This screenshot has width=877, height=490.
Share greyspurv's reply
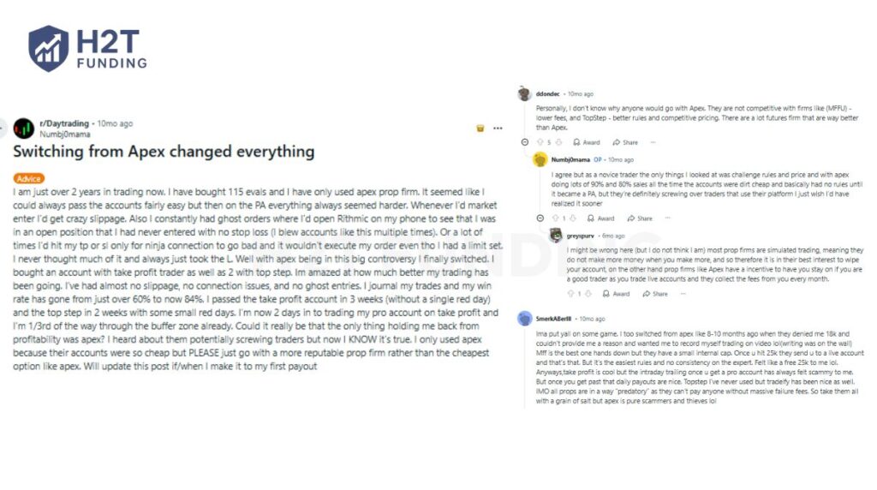coord(655,294)
